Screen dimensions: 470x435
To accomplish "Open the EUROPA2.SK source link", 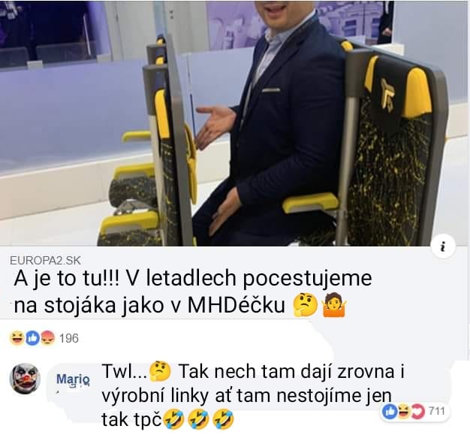I will [x=46, y=261].
